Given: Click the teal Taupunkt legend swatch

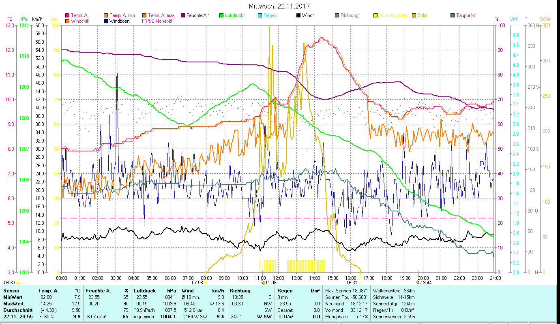Looking at the screenshot, I should point(453,15).
